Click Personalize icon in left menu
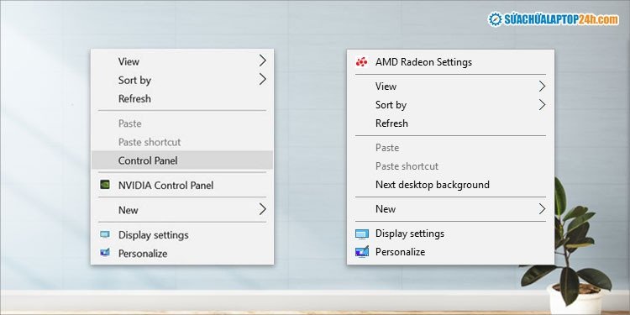This screenshot has height=315, width=630. (x=105, y=253)
